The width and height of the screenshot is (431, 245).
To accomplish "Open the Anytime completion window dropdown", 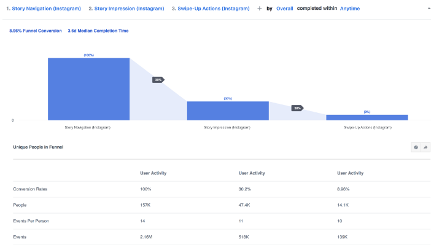I will point(349,9).
